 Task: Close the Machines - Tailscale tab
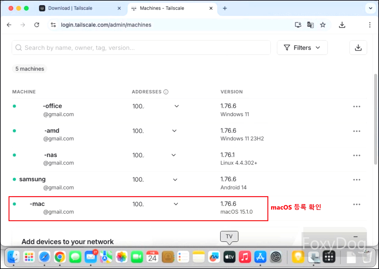tap(211, 8)
